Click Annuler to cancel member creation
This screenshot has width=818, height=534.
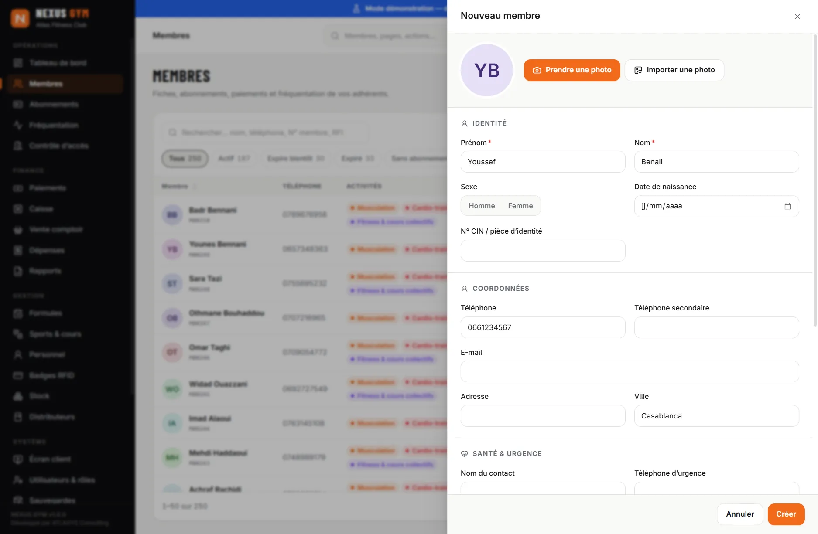740,514
